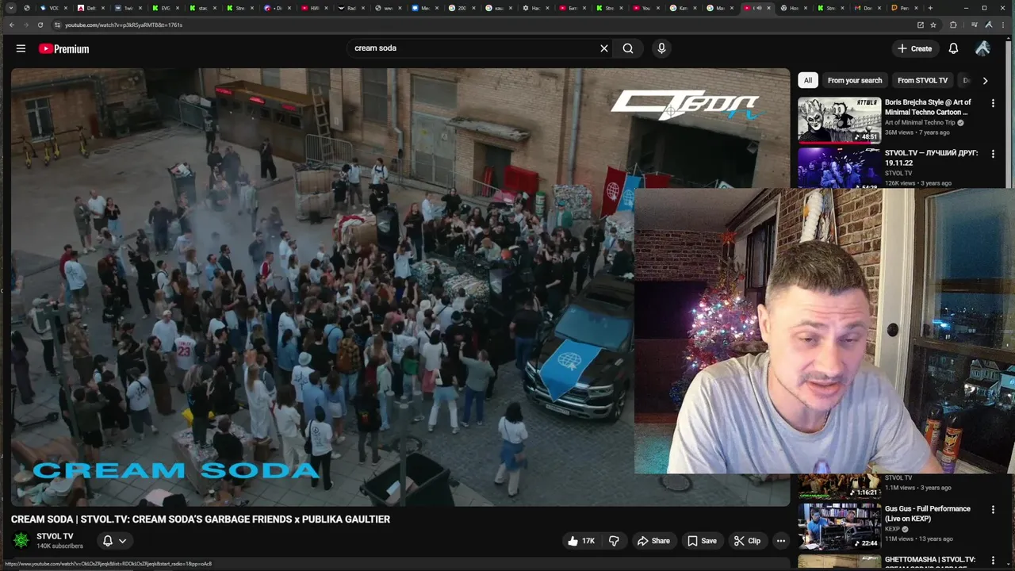This screenshot has width=1015, height=571.
Task: Click the search magnifier button
Action: pyautogui.click(x=628, y=48)
